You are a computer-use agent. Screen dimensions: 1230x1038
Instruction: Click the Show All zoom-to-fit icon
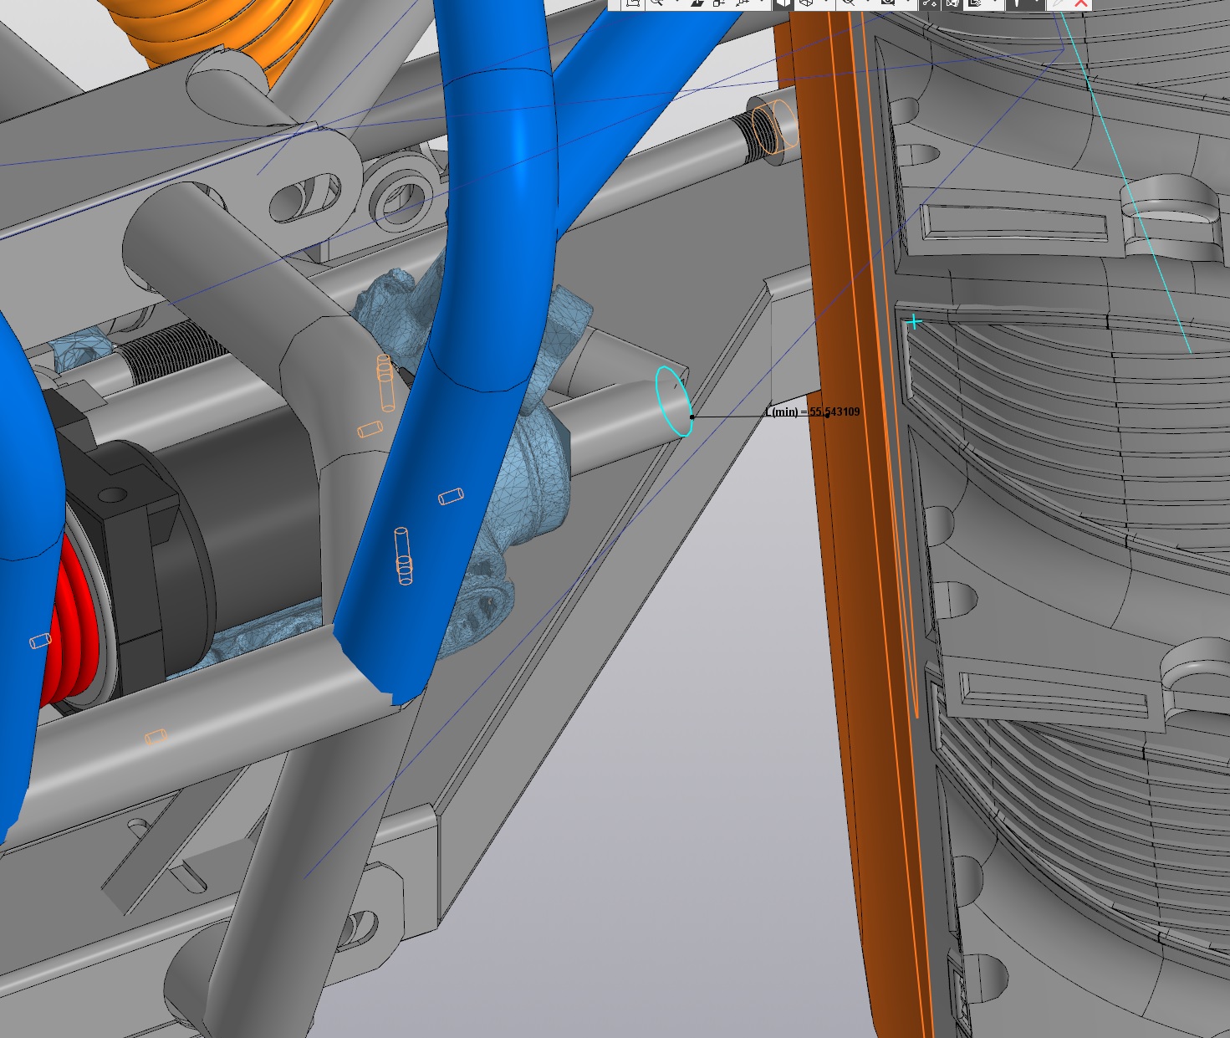coord(633,3)
